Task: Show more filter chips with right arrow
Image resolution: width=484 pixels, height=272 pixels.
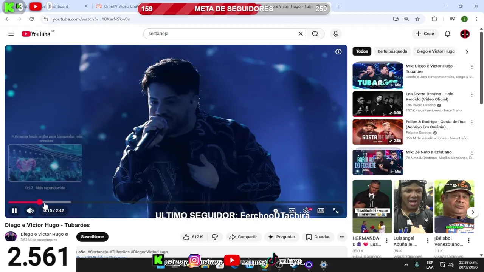Action: click(467, 51)
